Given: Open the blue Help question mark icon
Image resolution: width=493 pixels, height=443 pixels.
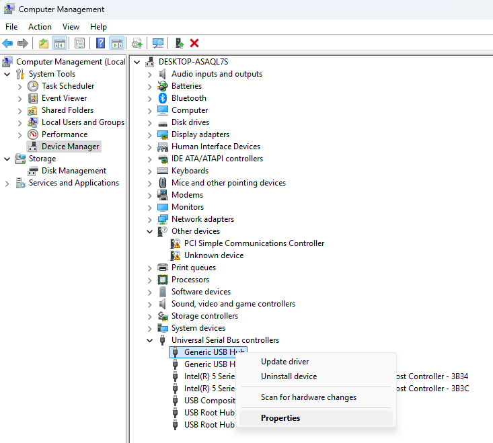Looking at the screenshot, I should tap(100, 43).
